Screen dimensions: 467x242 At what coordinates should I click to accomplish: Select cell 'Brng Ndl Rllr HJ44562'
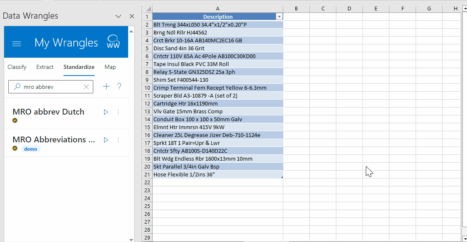tap(218, 32)
